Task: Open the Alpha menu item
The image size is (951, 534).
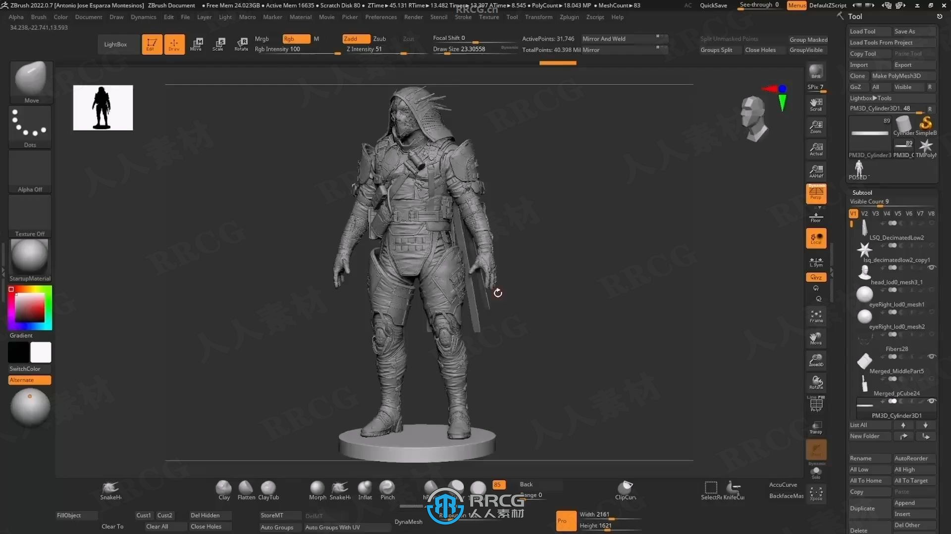Action: coord(16,17)
